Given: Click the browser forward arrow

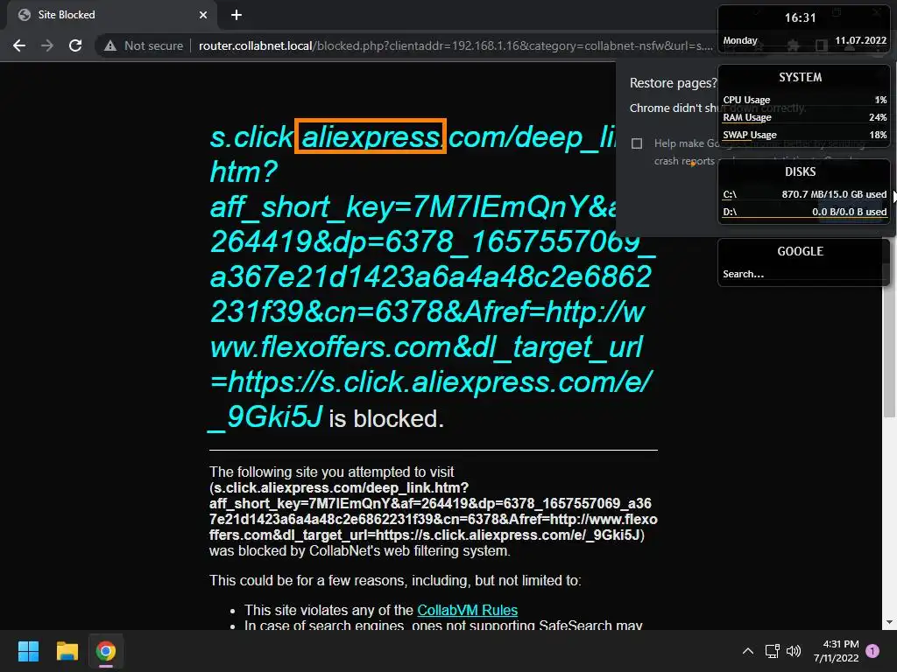Looking at the screenshot, I should [47, 45].
